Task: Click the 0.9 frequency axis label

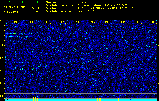Action: [x=2, y=58]
